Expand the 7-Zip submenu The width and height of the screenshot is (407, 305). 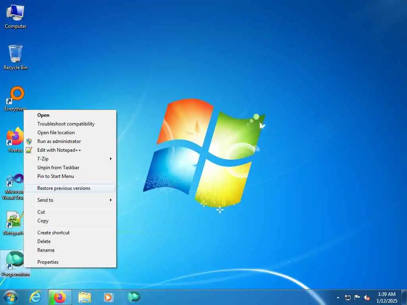[70, 159]
